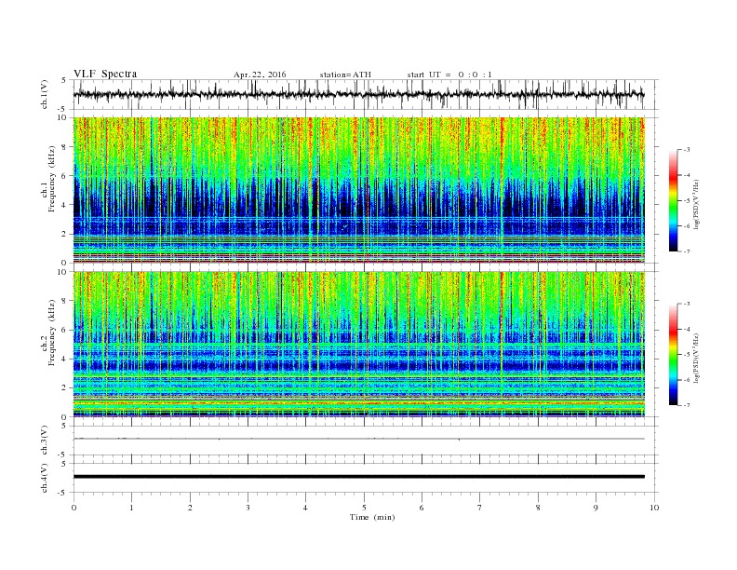This screenshot has width=737, height=570.
Task: Click the ch.4 thick black trace
Action: point(359,477)
